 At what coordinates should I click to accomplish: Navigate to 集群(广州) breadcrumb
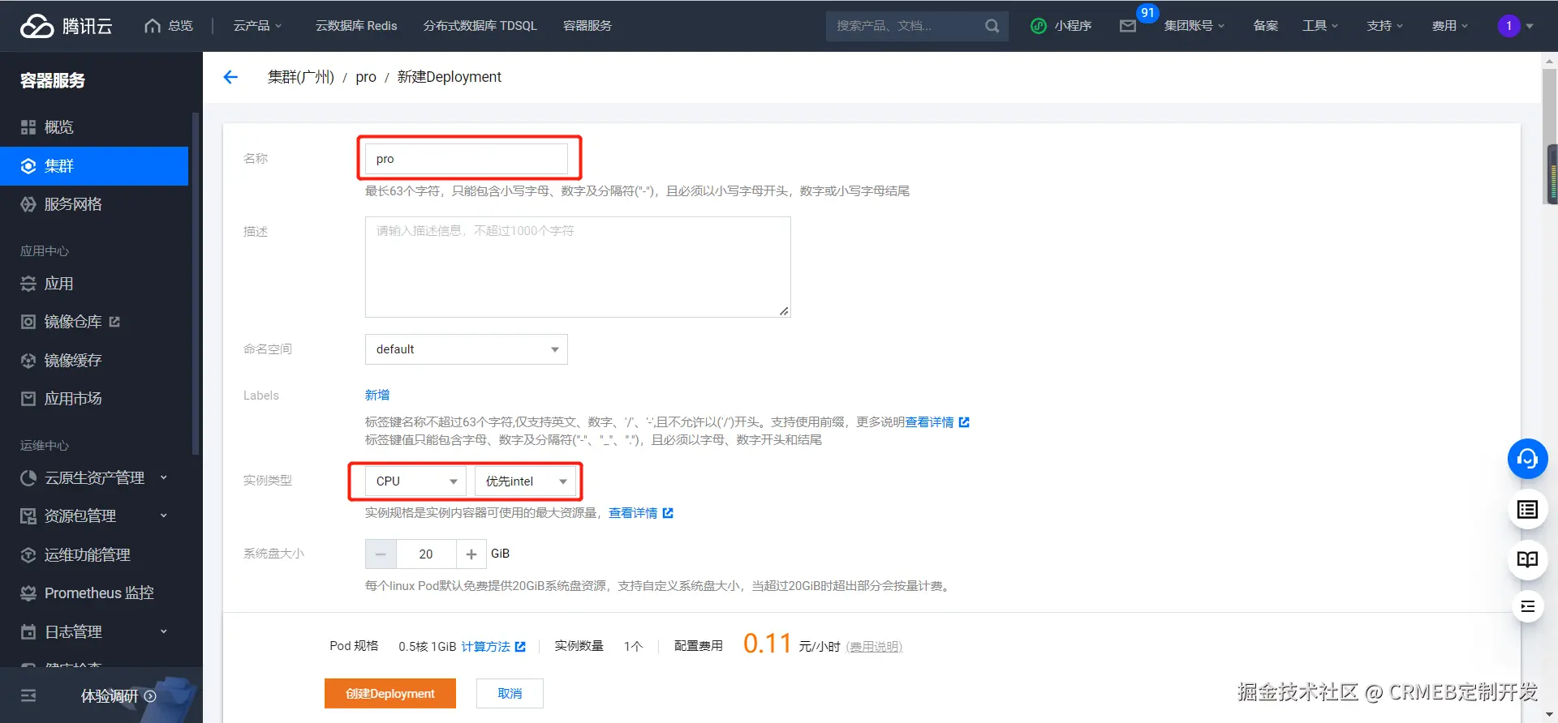coord(301,77)
